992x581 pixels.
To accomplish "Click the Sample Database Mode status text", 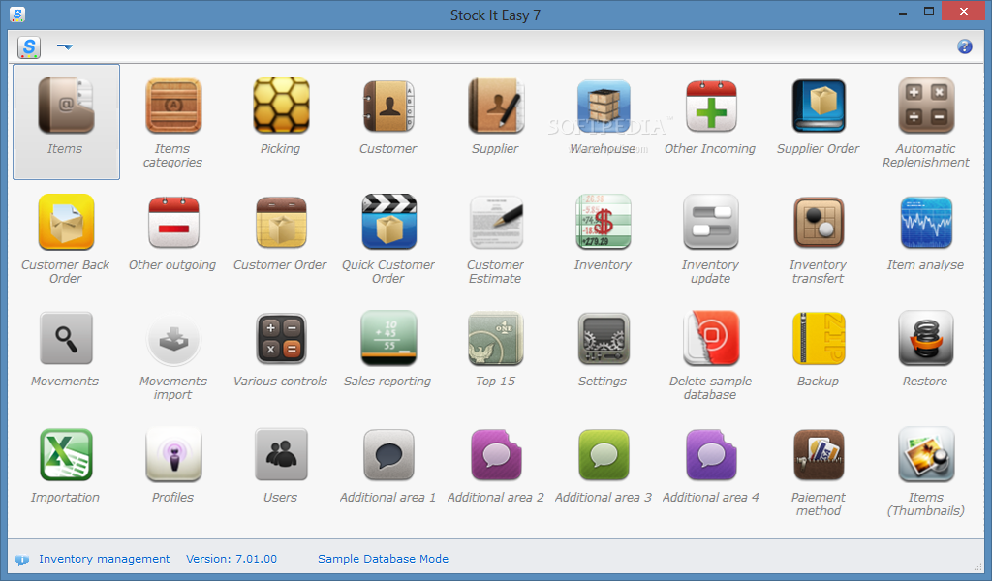I will click(383, 559).
